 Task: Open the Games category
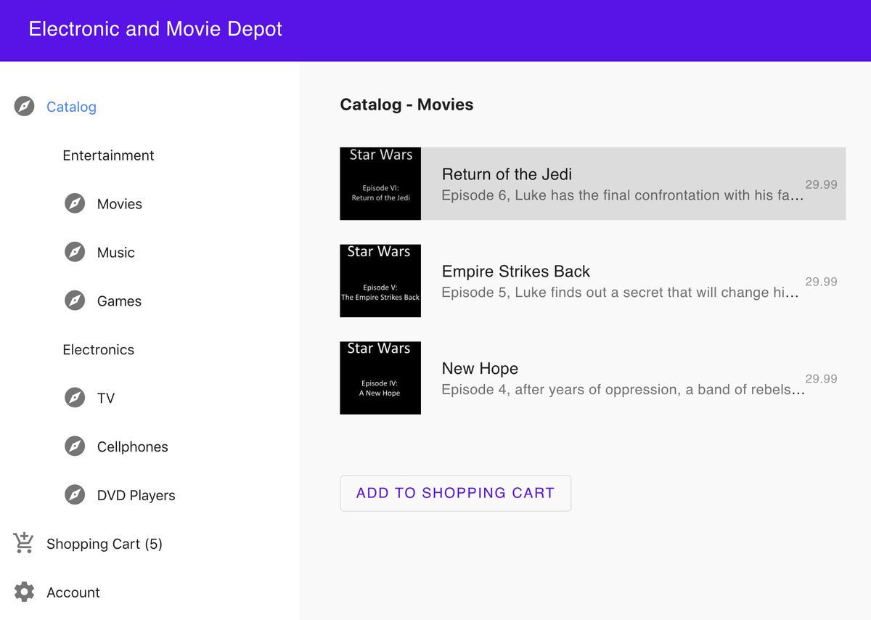(119, 301)
